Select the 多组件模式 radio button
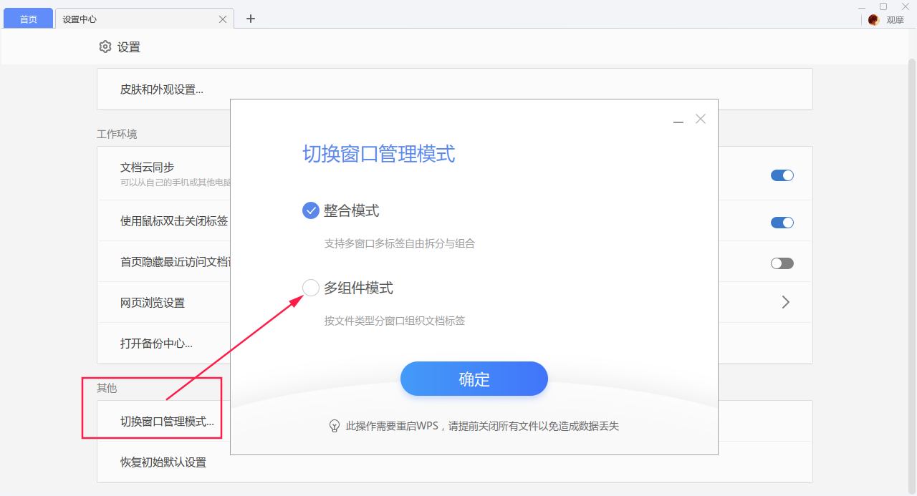Screen dimensions: 917x496 coord(310,287)
